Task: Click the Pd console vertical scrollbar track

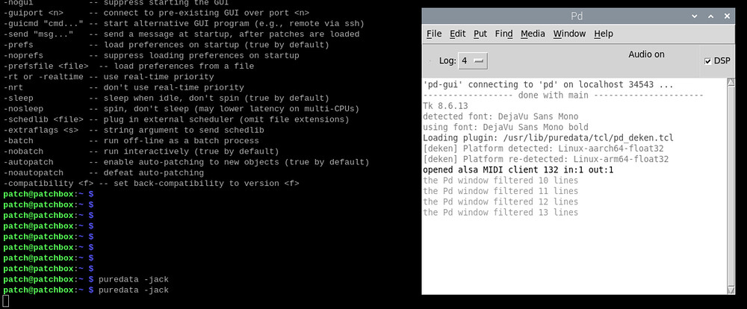Action: [731, 186]
